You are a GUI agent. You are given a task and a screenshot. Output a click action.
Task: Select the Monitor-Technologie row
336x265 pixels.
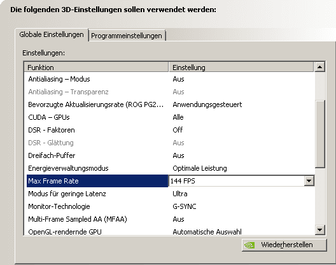click(x=171, y=206)
